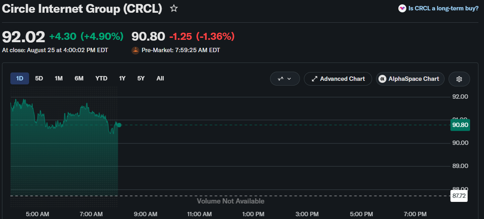Click the Circle Internet Group (CRCL) title
Screen dimensions: 484x219
pyautogui.click(x=82, y=9)
